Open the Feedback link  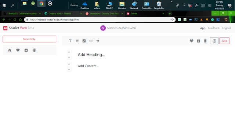coord(214,28)
